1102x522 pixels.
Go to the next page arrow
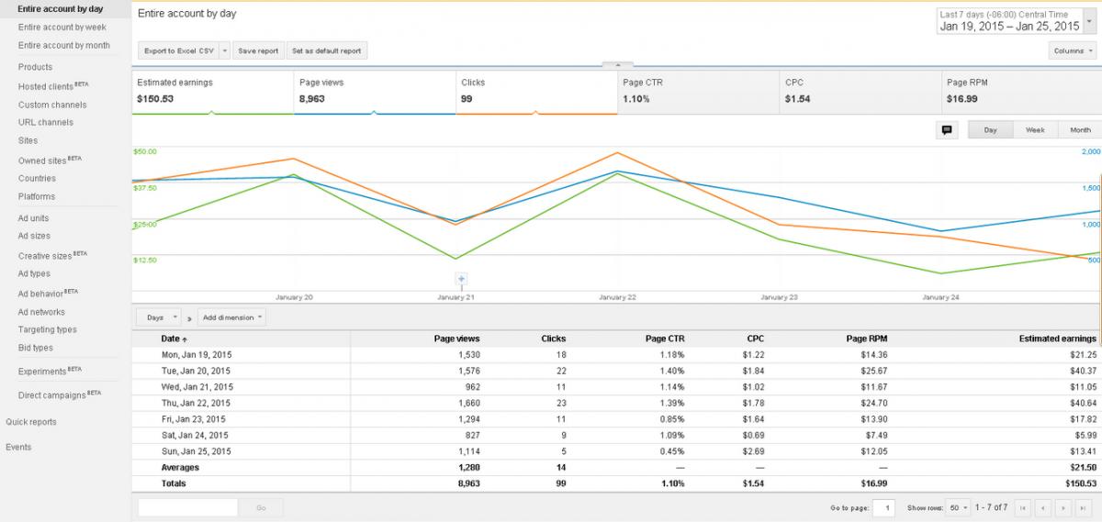[1063, 507]
